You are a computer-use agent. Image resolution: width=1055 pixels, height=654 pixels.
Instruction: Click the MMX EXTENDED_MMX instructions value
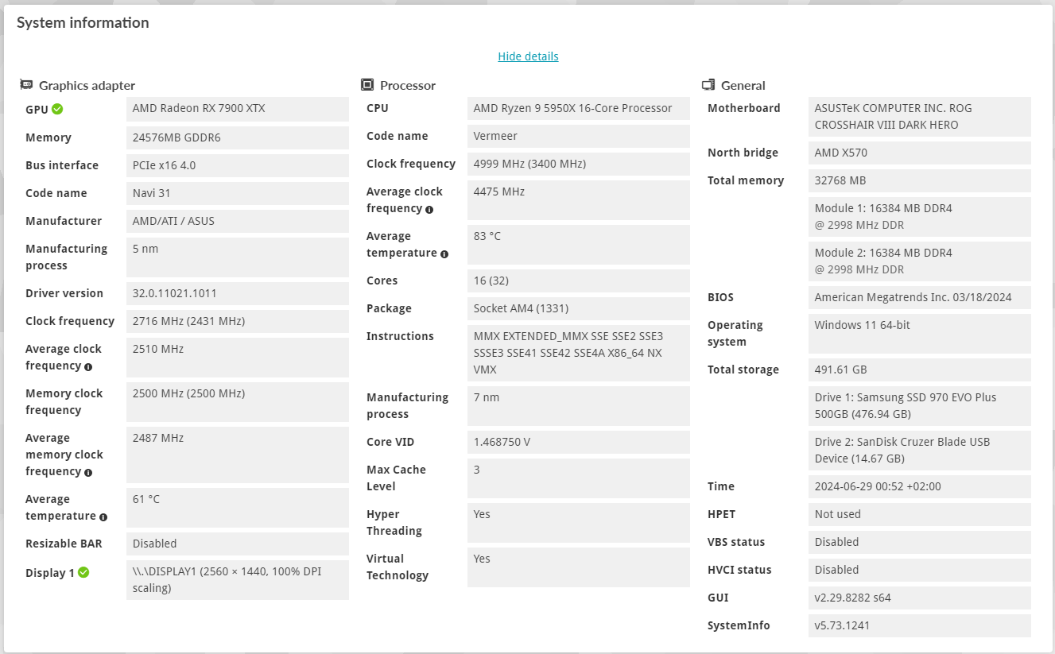pyautogui.click(x=579, y=353)
